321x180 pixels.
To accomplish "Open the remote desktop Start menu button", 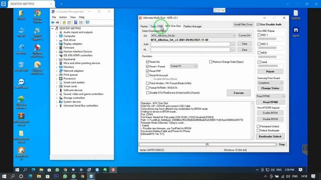I will coord(17,170).
